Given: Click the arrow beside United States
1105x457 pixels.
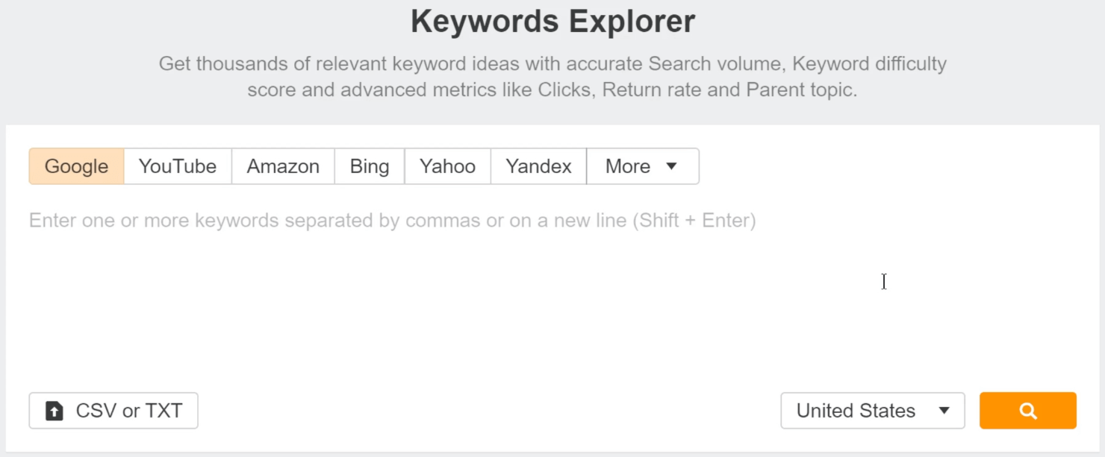Looking at the screenshot, I should point(944,410).
